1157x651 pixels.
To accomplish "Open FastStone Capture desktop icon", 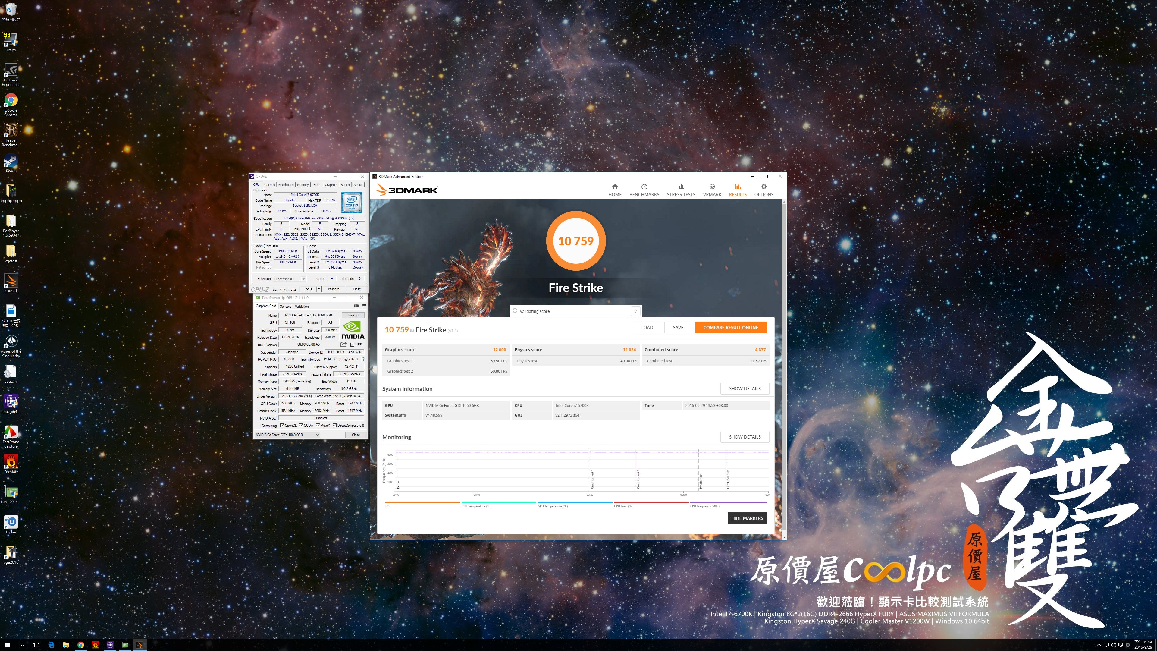I will pos(11,437).
